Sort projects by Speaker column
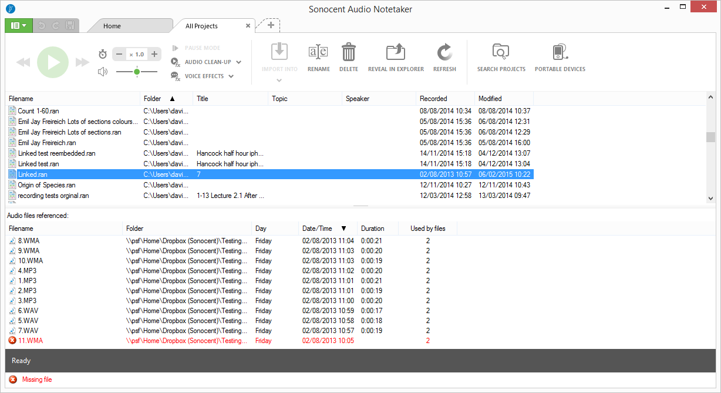 (x=379, y=99)
